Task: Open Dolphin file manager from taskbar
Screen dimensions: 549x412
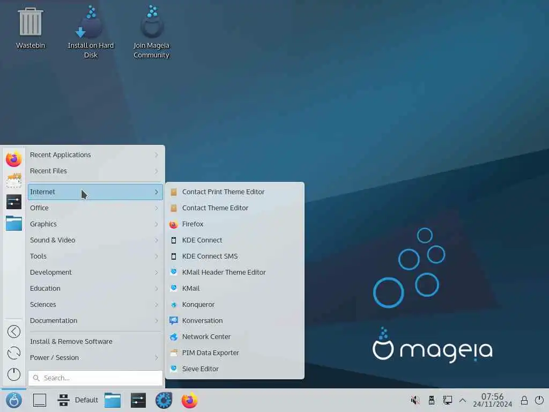Action: click(113, 400)
